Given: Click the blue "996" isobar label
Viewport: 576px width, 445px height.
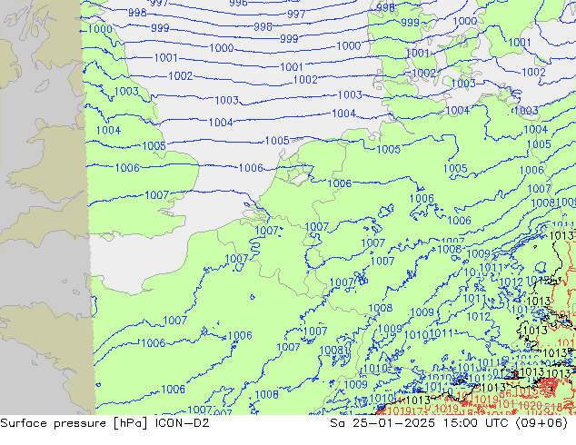Looking at the screenshot, I should [238, 3].
